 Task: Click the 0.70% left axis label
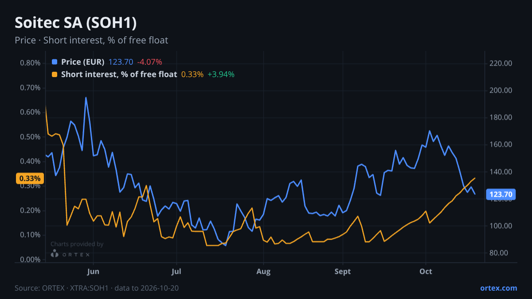[x=30, y=88]
